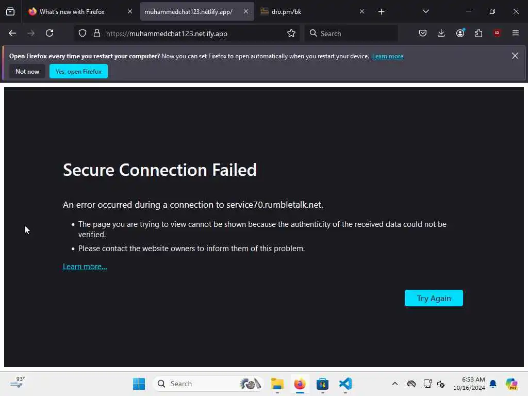The image size is (528, 396).
Task: Click the tracking protection shield icon
Action: tap(82, 33)
